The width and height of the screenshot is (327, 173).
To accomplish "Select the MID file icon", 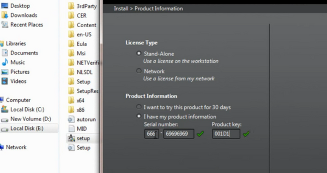I will (x=71, y=129).
